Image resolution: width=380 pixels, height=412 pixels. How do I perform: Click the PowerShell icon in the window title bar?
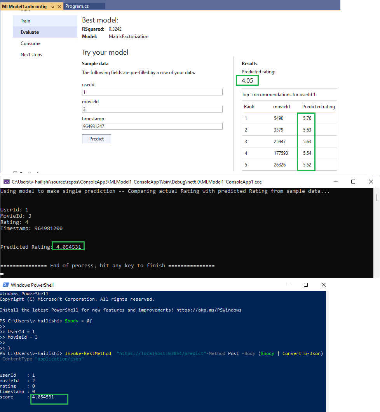tap(5, 284)
